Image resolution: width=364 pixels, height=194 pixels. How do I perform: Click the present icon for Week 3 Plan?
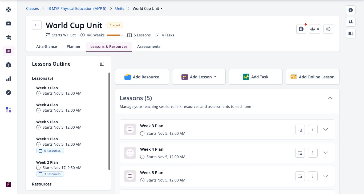click(x=300, y=129)
